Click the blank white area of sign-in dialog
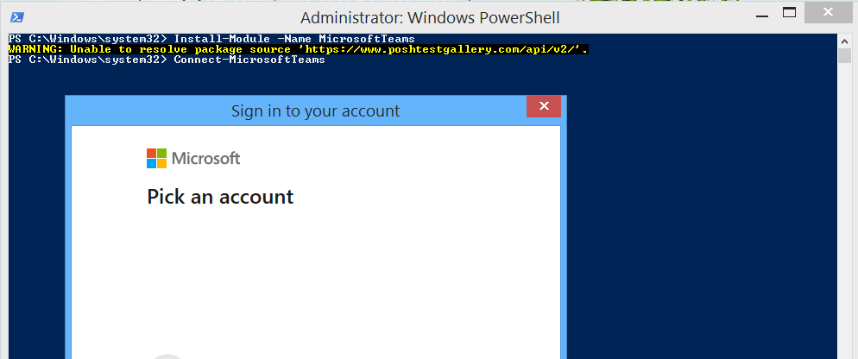This screenshot has width=858, height=359. tap(315, 279)
